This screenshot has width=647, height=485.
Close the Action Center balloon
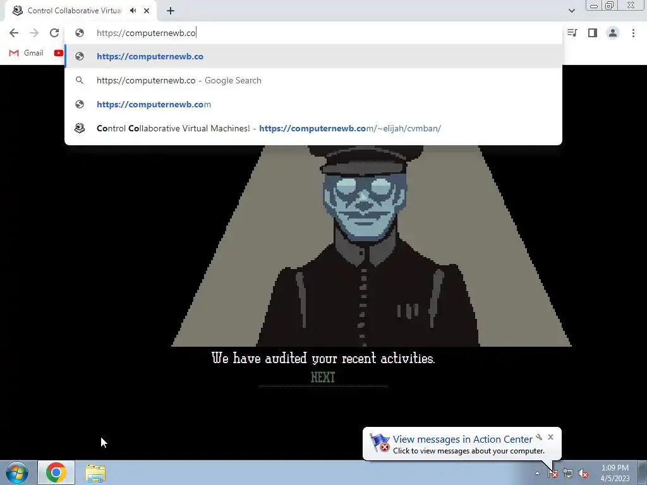(x=550, y=437)
